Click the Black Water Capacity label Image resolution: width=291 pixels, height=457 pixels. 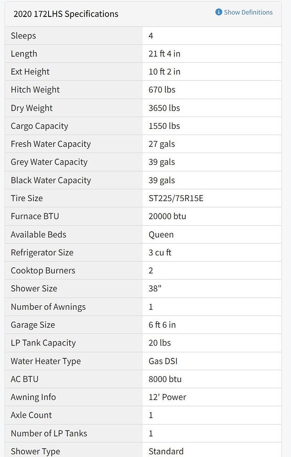(51, 180)
